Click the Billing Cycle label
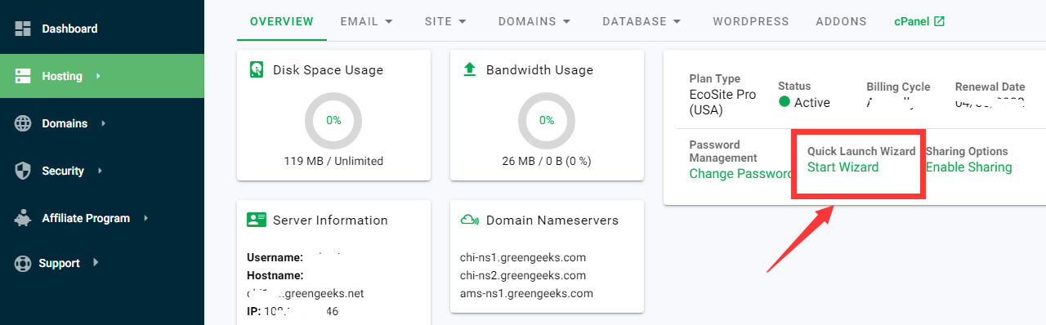This screenshot has height=325, width=1046. tap(898, 87)
